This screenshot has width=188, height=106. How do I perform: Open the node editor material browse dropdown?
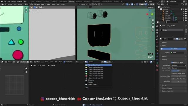(86, 62)
